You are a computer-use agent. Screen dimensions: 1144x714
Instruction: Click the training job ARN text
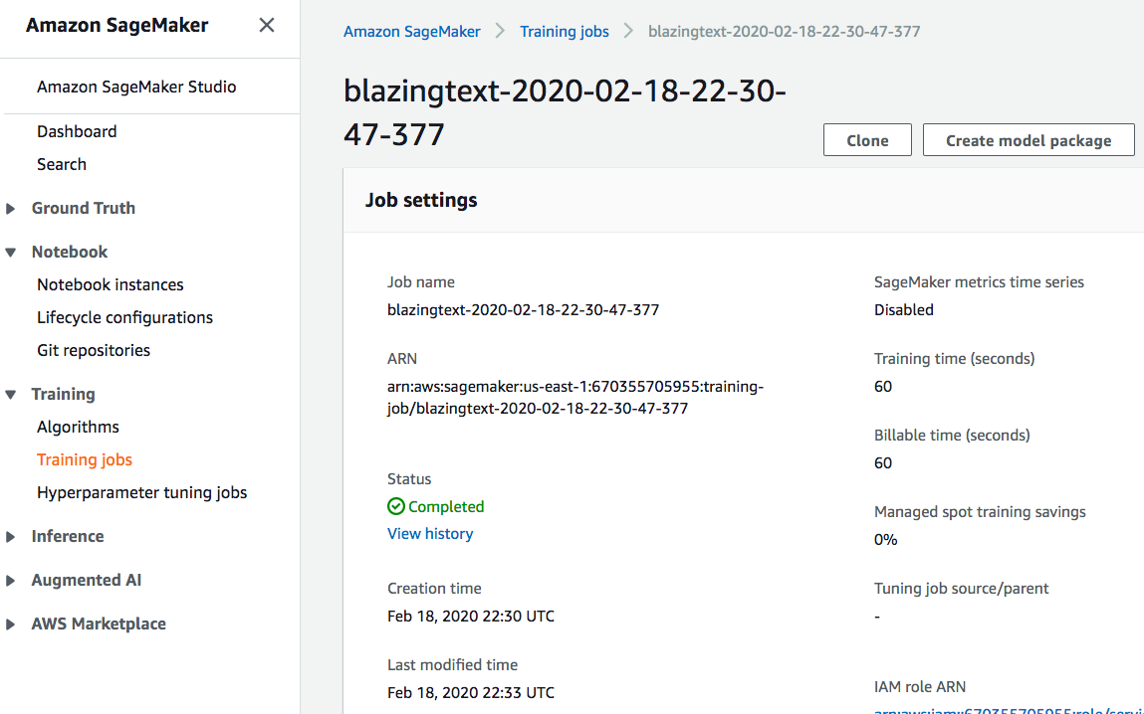(x=575, y=397)
